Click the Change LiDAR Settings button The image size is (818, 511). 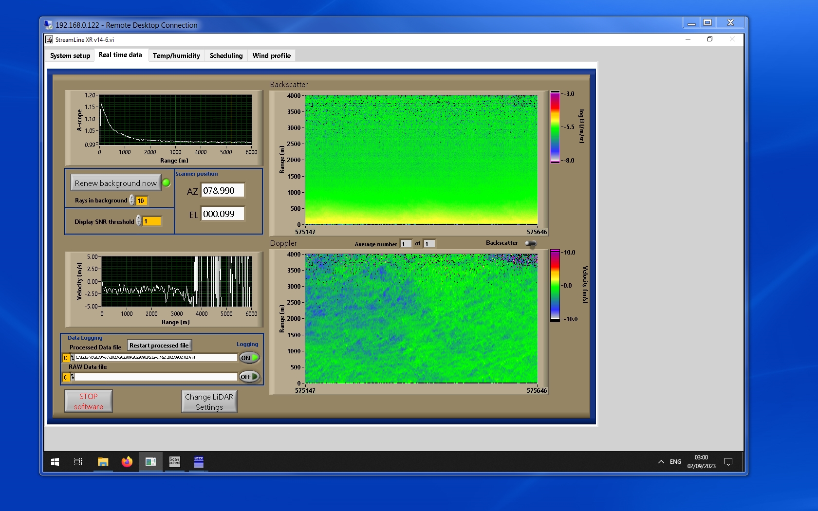coord(209,402)
